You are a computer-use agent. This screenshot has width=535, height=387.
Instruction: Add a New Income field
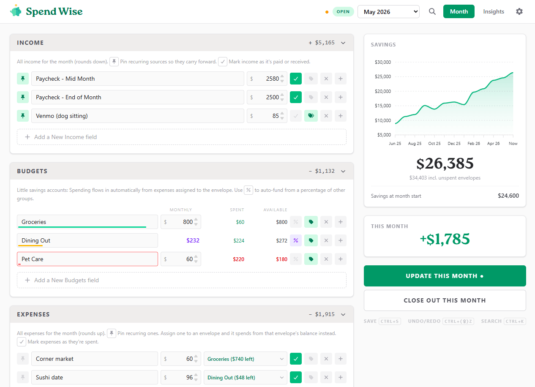click(x=182, y=137)
